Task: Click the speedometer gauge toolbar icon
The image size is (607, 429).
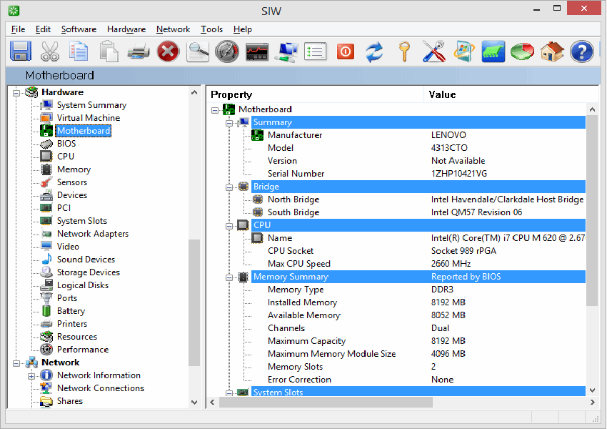Action: click(x=227, y=51)
